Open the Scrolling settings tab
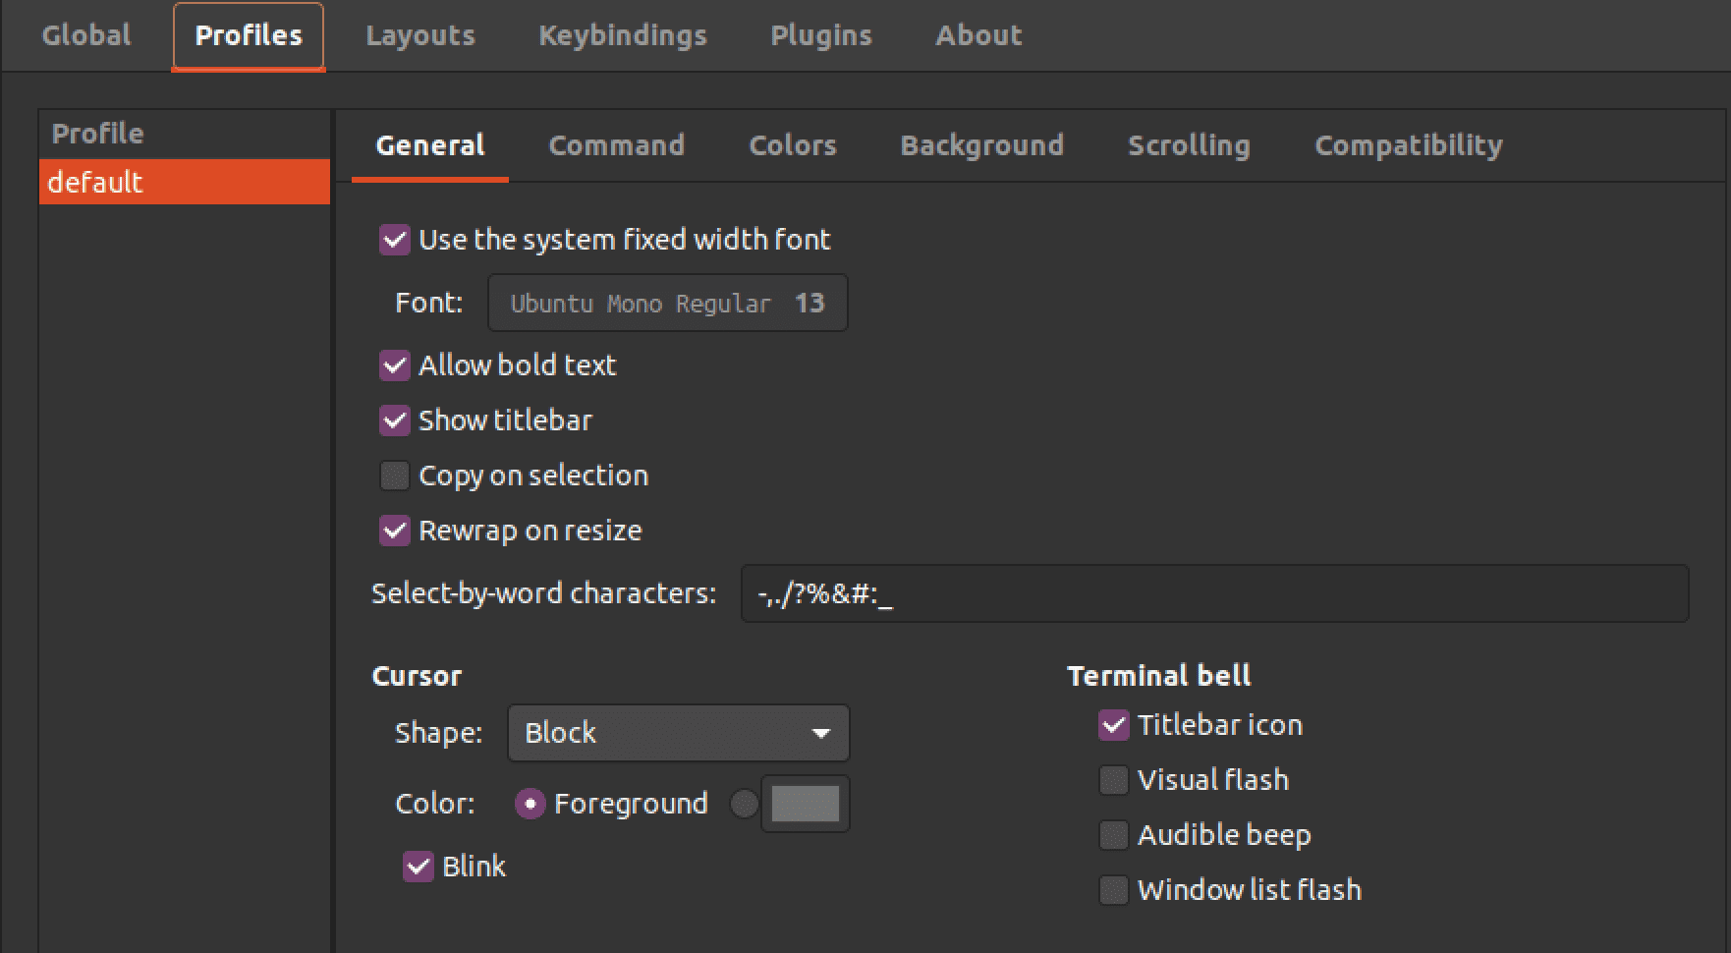This screenshot has height=953, width=1731. tap(1189, 145)
